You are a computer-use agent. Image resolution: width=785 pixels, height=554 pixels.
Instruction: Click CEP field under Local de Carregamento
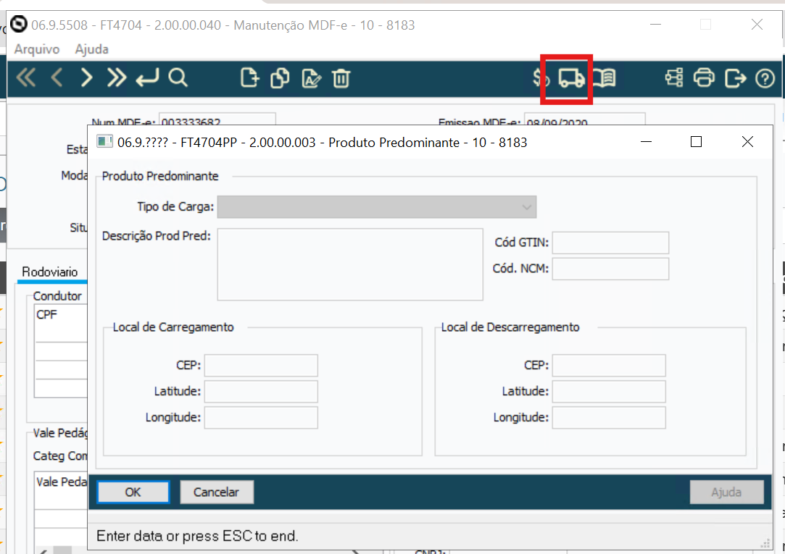[261, 366]
